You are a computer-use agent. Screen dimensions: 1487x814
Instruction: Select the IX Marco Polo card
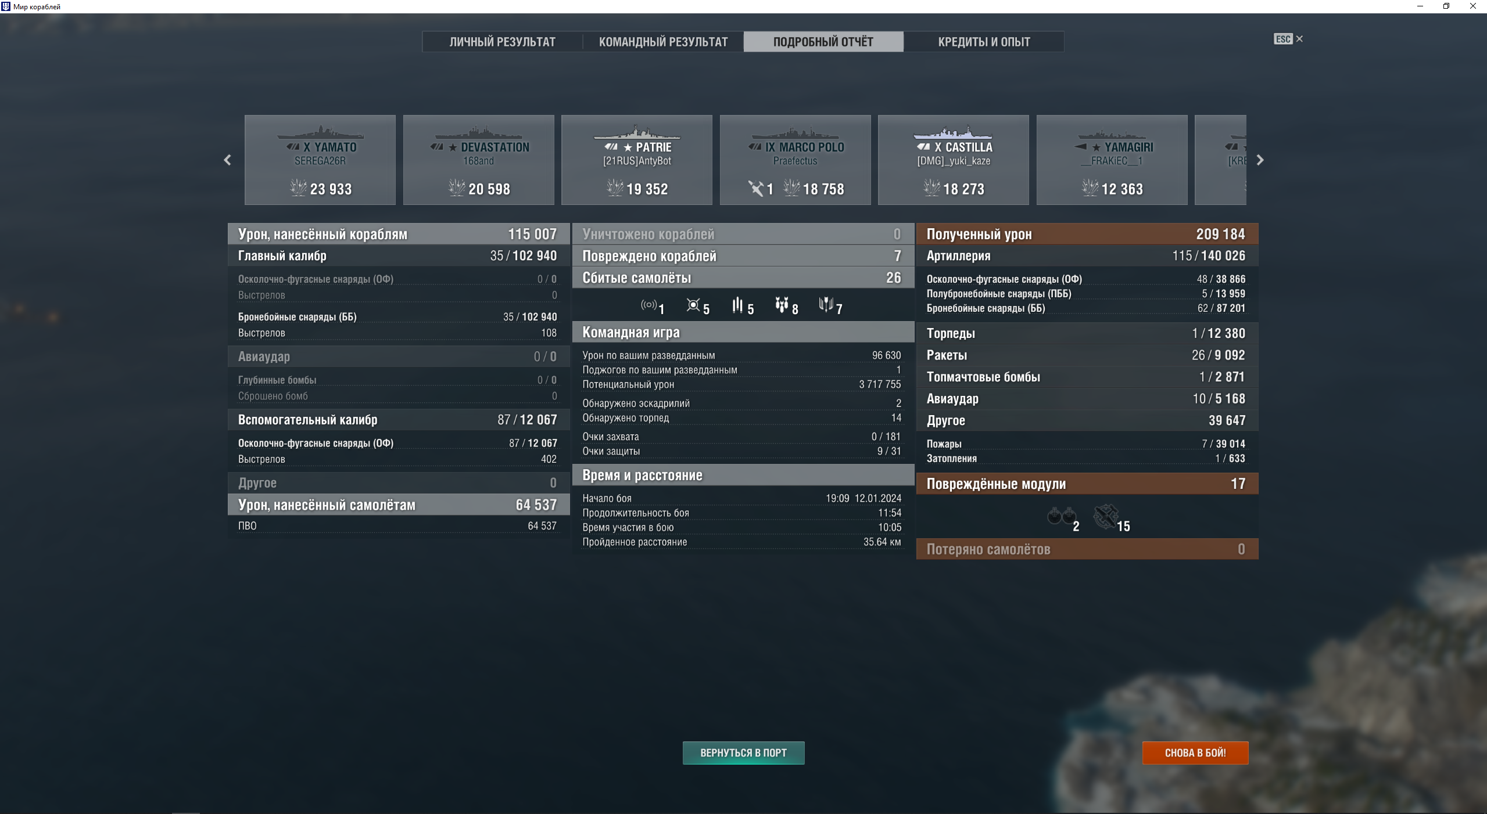point(796,160)
